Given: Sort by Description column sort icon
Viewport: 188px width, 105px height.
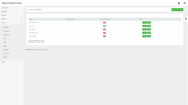Looking at the screenshot, I should [101, 19].
